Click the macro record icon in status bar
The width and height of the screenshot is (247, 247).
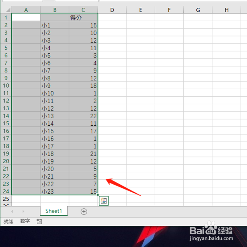(x=39, y=221)
